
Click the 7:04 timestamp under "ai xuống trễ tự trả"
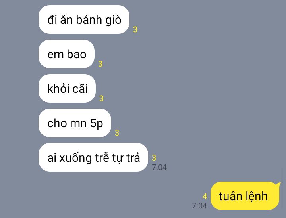(159, 167)
